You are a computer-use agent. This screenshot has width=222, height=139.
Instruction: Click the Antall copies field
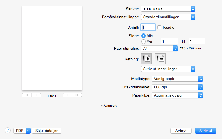click(148, 28)
